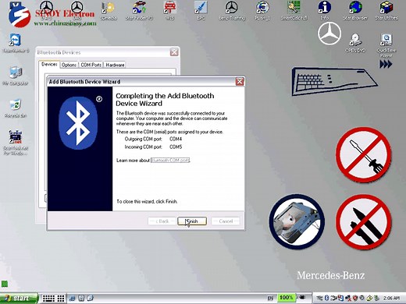Launch the WIS desktop shortcut
This screenshot has height=304, width=406.
click(169, 11)
